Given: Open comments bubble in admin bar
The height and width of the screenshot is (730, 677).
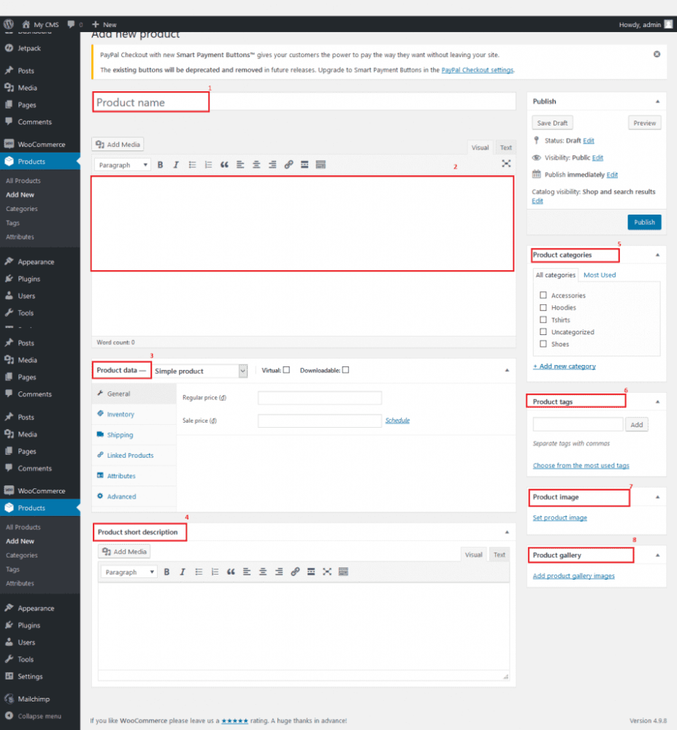Looking at the screenshot, I should point(74,24).
